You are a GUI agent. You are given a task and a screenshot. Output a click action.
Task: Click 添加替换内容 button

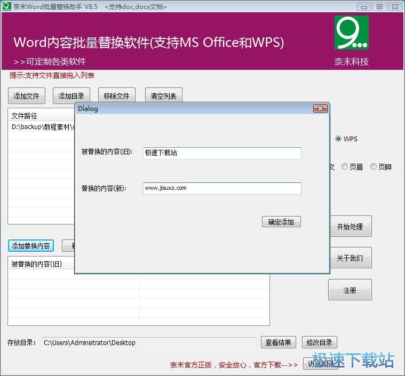point(31,245)
